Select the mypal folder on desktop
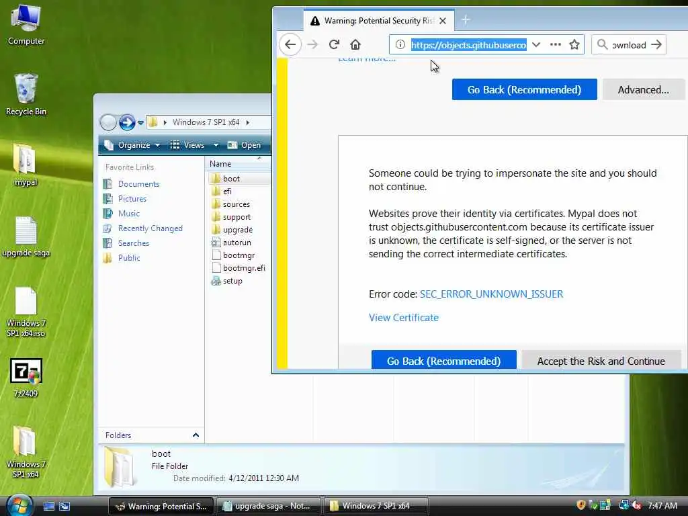Image resolution: width=688 pixels, height=516 pixels. coord(26,165)
